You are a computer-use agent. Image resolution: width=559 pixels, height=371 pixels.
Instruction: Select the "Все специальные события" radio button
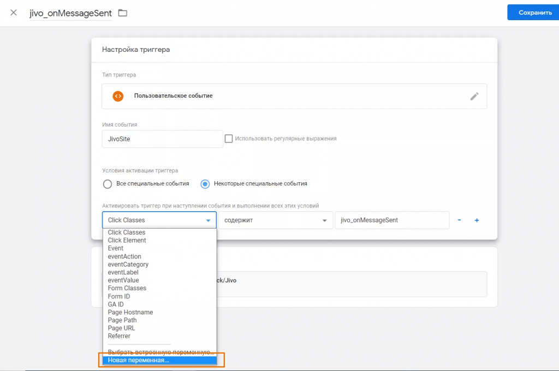click(x=108, y=184)
